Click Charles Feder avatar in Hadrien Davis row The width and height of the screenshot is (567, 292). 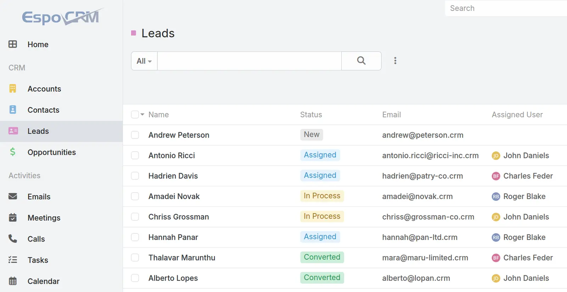coord(496,176)
